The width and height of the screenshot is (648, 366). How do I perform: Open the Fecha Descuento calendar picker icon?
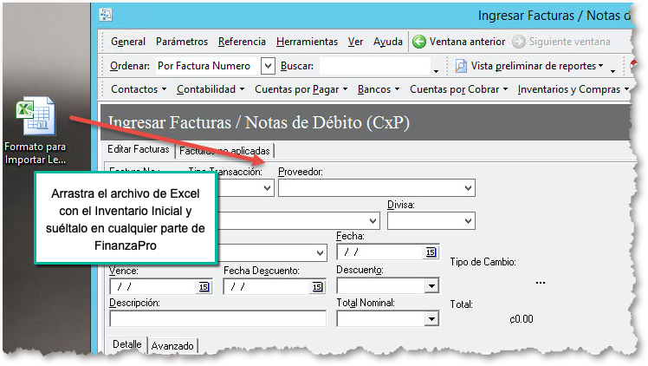point(317,286)
